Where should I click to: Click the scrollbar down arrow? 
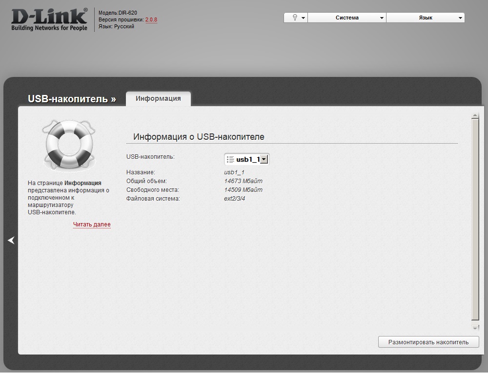click(x=475, y=328)
